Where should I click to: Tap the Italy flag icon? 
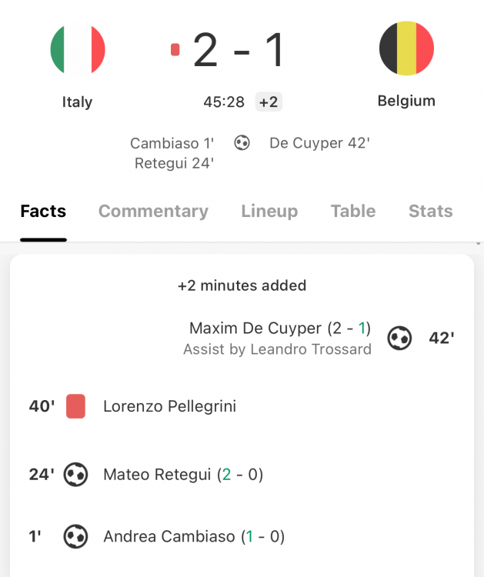(x=78, y=49)
